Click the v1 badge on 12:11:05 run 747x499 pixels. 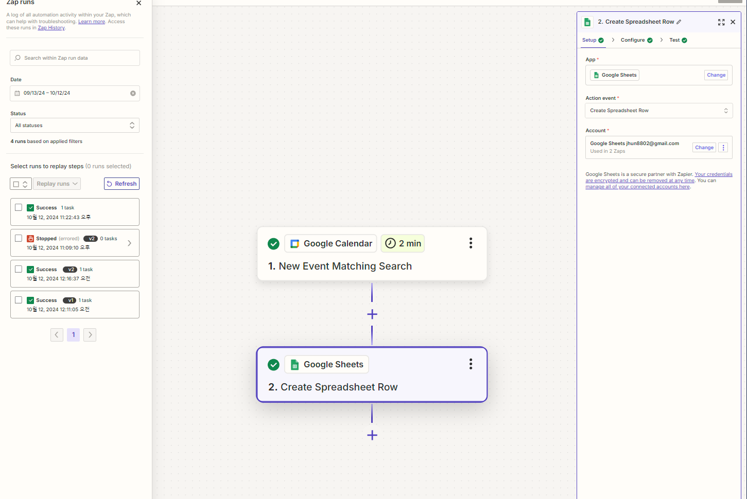coord(70,300)
